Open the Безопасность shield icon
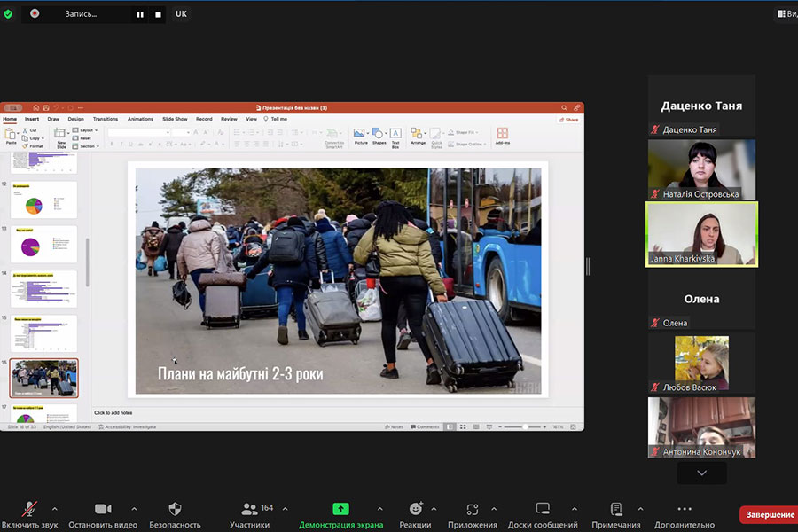Image resolution: width=798 pixels, height=532 pixels. click(175, 509)
